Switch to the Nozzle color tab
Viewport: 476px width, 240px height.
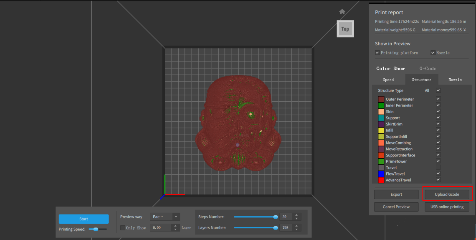tap(455, 80)
